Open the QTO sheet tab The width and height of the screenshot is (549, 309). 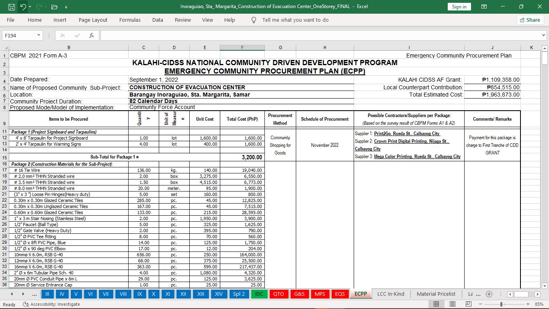pyautogui.click(x=279, y=294)
